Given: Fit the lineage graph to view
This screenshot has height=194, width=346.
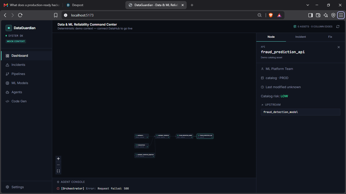Looking at the screenshot, I should [x=58, y=171].
